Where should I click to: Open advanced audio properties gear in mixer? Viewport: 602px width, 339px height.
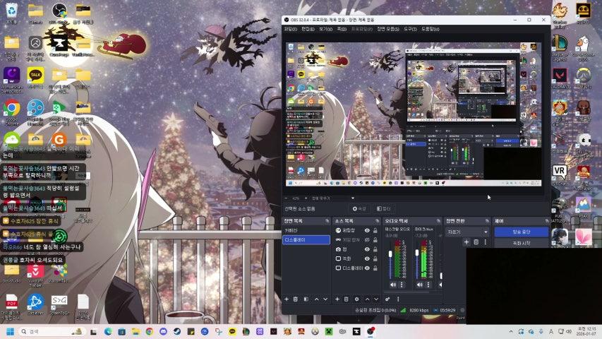click(x=387, y=299)
